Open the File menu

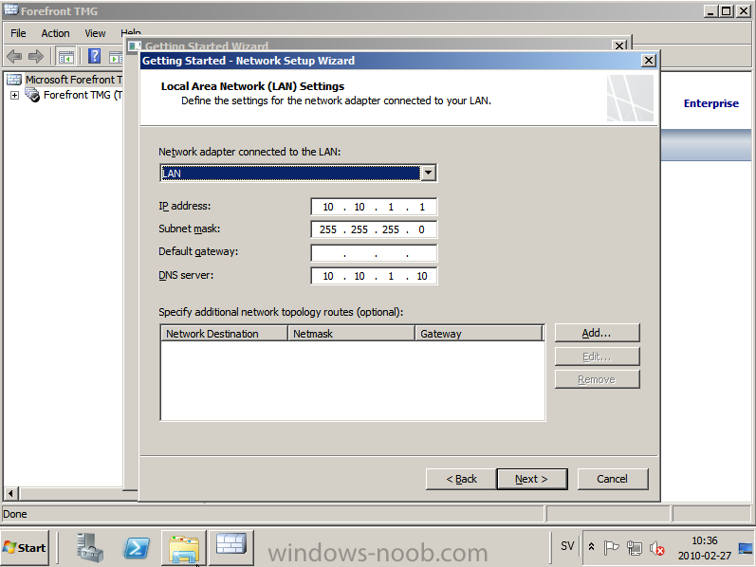click(x=18, y=33)
